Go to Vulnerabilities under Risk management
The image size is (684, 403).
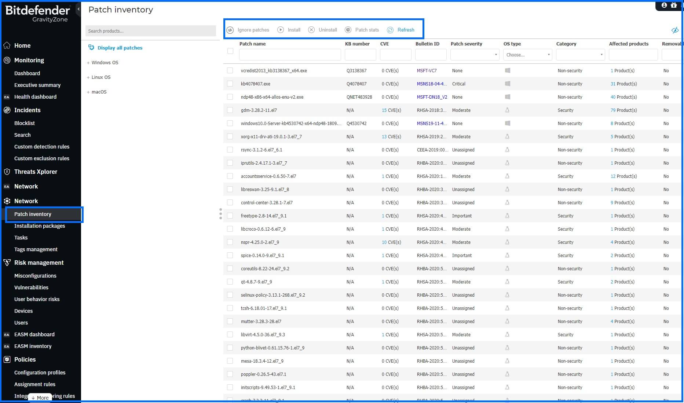[x=31, y=287]
